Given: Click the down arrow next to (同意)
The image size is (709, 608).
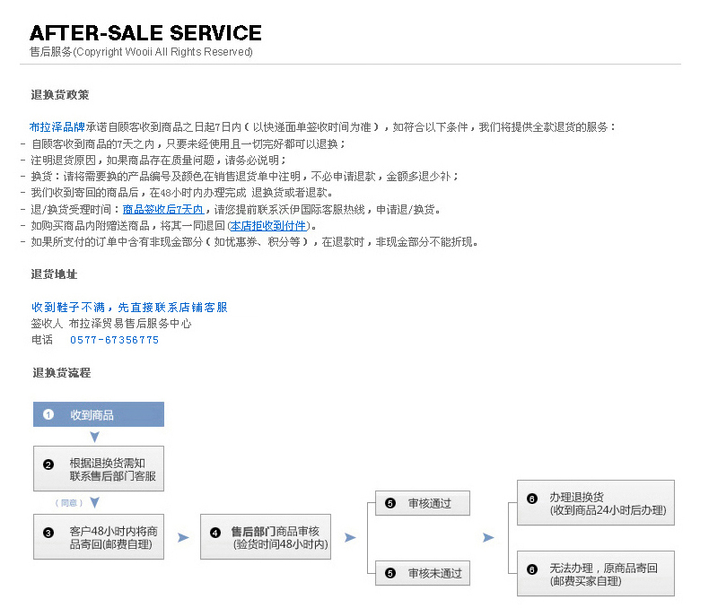Looking at the screenshot, I should (x=94, y=503).
